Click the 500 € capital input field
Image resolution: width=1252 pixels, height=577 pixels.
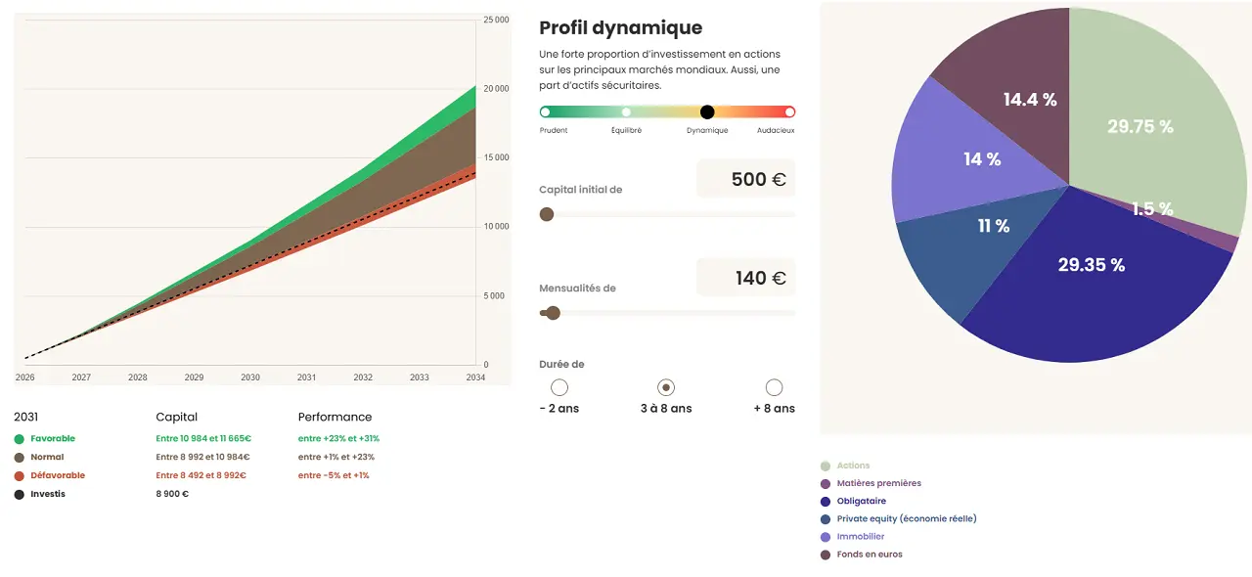tap(745, 179)
